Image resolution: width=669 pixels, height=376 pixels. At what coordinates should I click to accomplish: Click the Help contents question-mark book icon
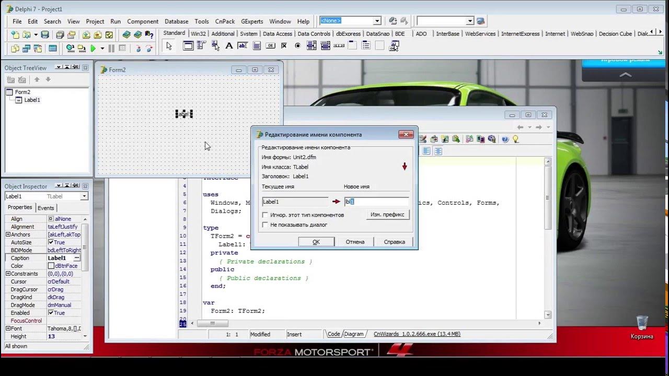click(x=149, y=35)
